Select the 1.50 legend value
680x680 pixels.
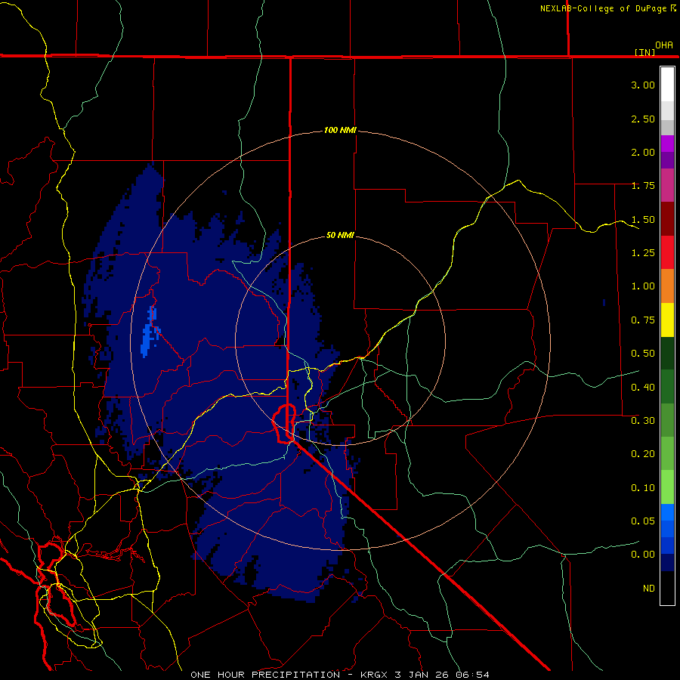coord(643,219)
